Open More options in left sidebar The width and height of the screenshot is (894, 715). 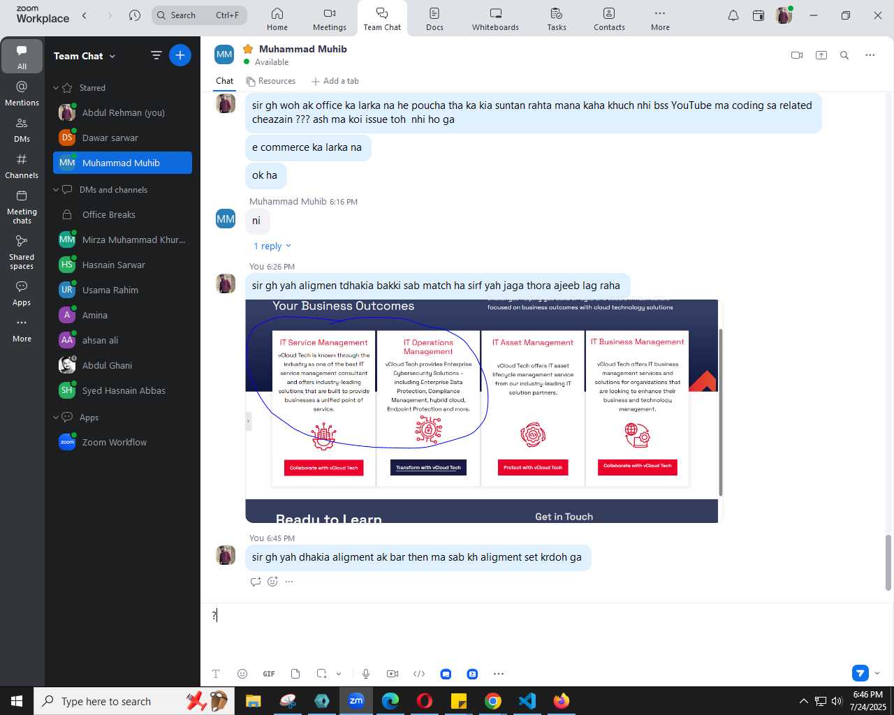(x=22, y=330)
